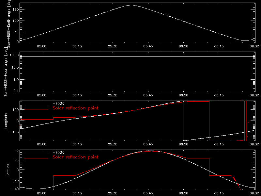The image size is (261, 196).
Task: Click 06:15 label under Moon angle plot
Action: pos(219,95)
